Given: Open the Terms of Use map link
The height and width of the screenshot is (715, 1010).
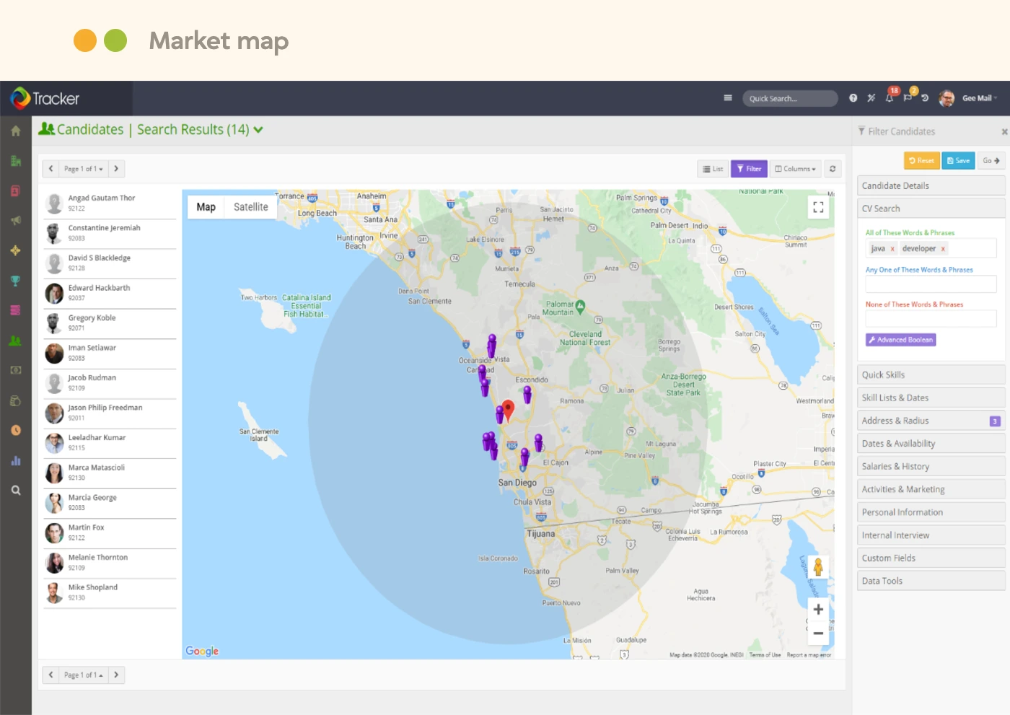Looking at the screenshot, I should point(765,655).
